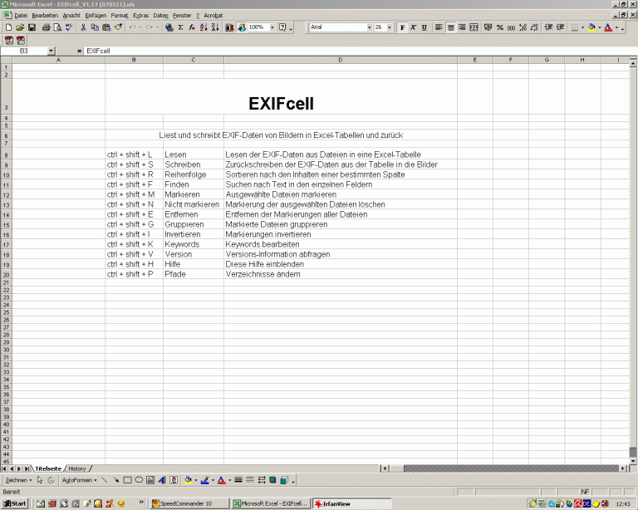Apply currency format icon
The image size is (638, 510).
pyautogui.click(x=488, y=27)
